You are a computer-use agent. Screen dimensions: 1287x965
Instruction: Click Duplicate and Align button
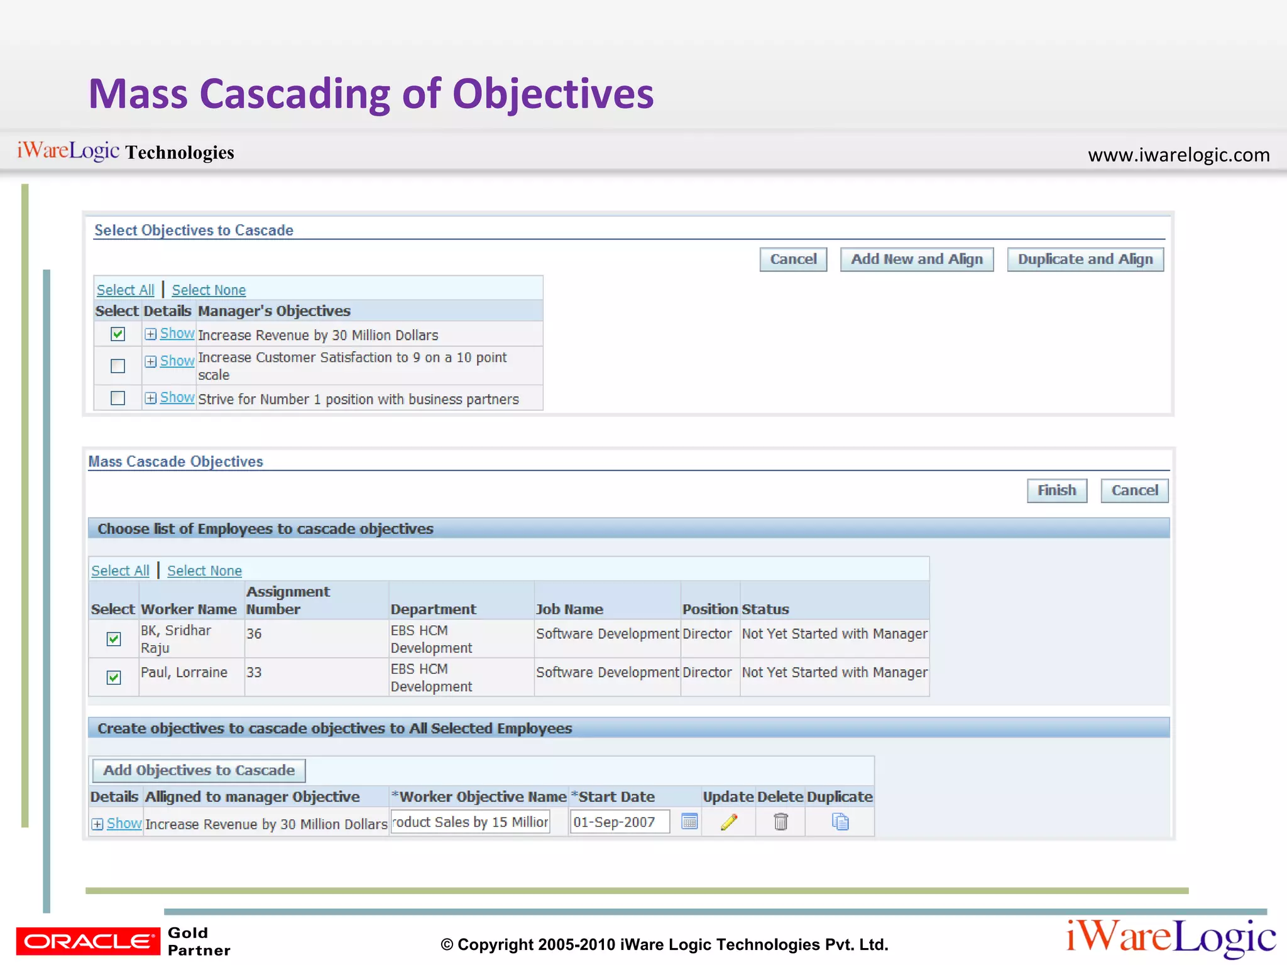tap(1085, 259)
